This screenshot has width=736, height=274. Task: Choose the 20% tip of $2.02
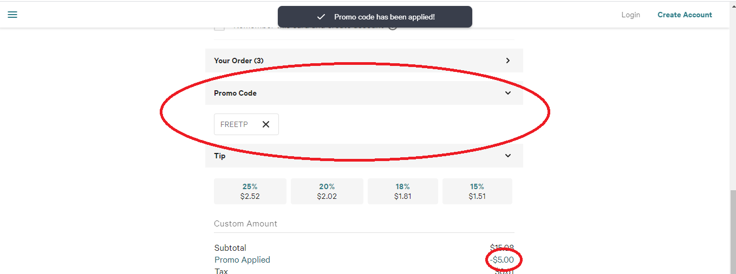(x=327, y=191)
